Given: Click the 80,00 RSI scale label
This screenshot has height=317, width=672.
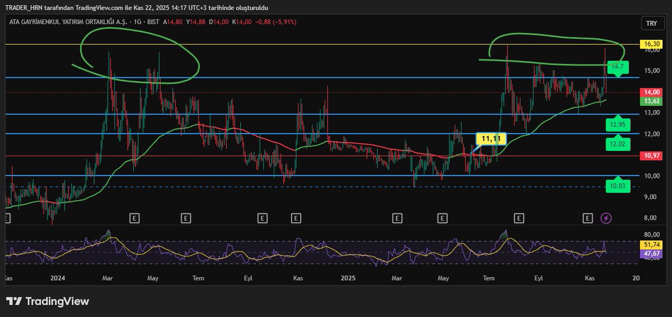Looking at the screenshot, I should pyautogui.click(x=651, y=235).
